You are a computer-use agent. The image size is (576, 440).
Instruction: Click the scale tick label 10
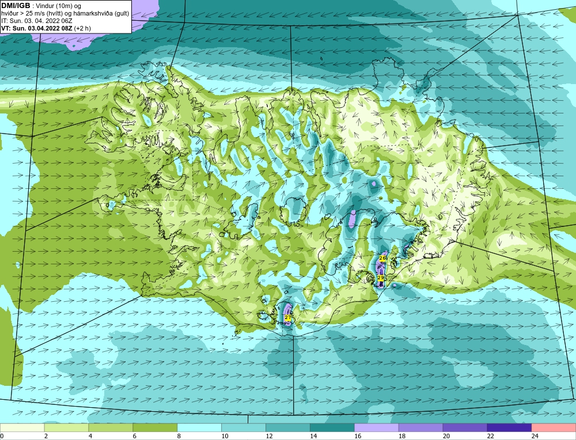pyautogui.click(x=225, y=436)
